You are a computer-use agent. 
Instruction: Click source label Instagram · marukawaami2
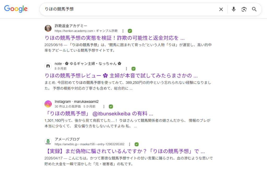(77, 102)
